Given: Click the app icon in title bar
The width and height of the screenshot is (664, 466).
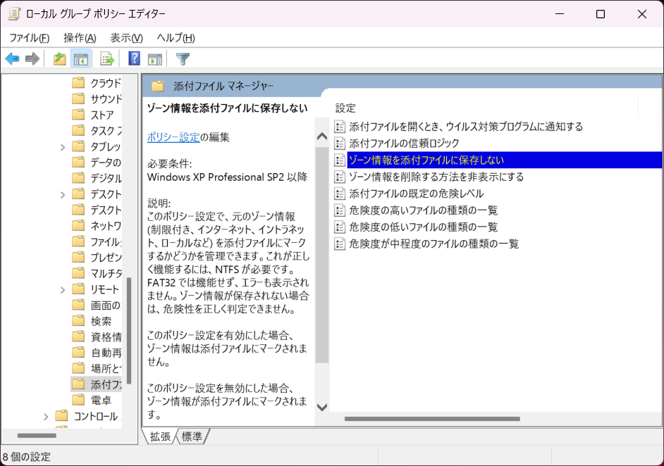Looking at the screenshot, I should tap(14, 13).
